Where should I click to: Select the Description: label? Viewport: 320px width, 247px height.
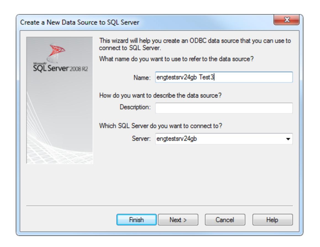point(135,107)
